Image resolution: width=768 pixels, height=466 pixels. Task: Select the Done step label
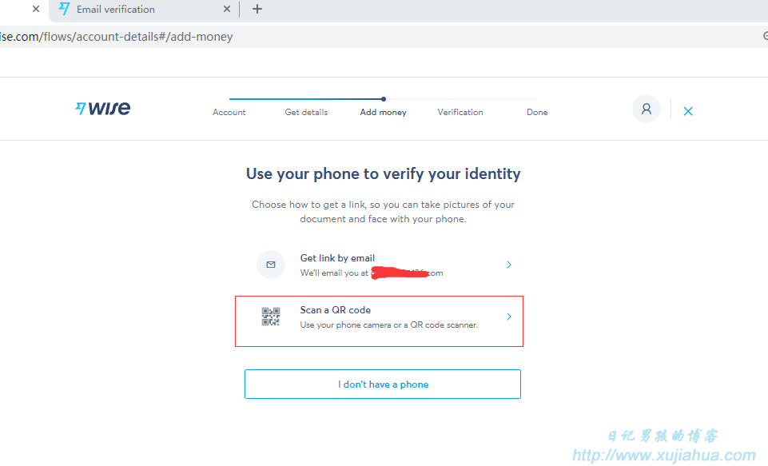coord(537,112)
